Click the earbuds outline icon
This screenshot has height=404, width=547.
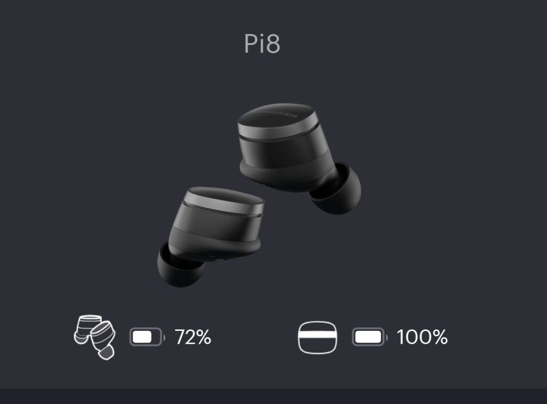[x=95, y=337]
